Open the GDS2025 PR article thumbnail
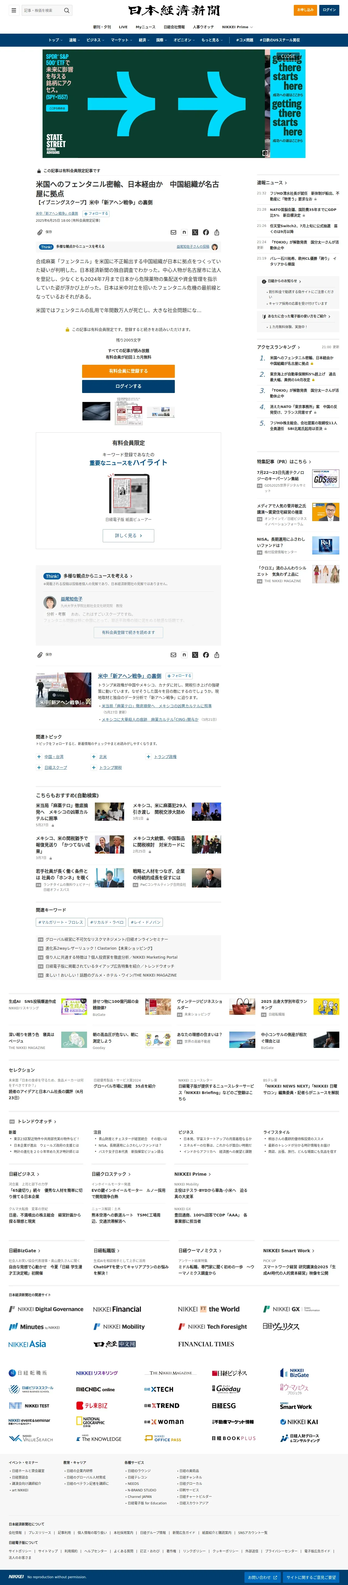 coord(325,479)
